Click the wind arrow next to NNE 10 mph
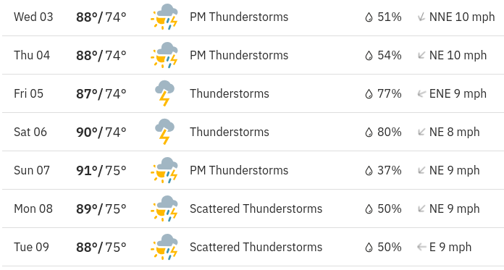This screenshot has width=504, height=270. click(421, 17)
